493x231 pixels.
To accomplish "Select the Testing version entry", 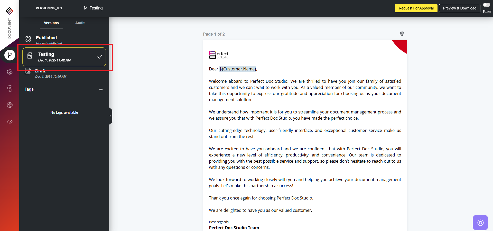I will click(x=64, y=57).
